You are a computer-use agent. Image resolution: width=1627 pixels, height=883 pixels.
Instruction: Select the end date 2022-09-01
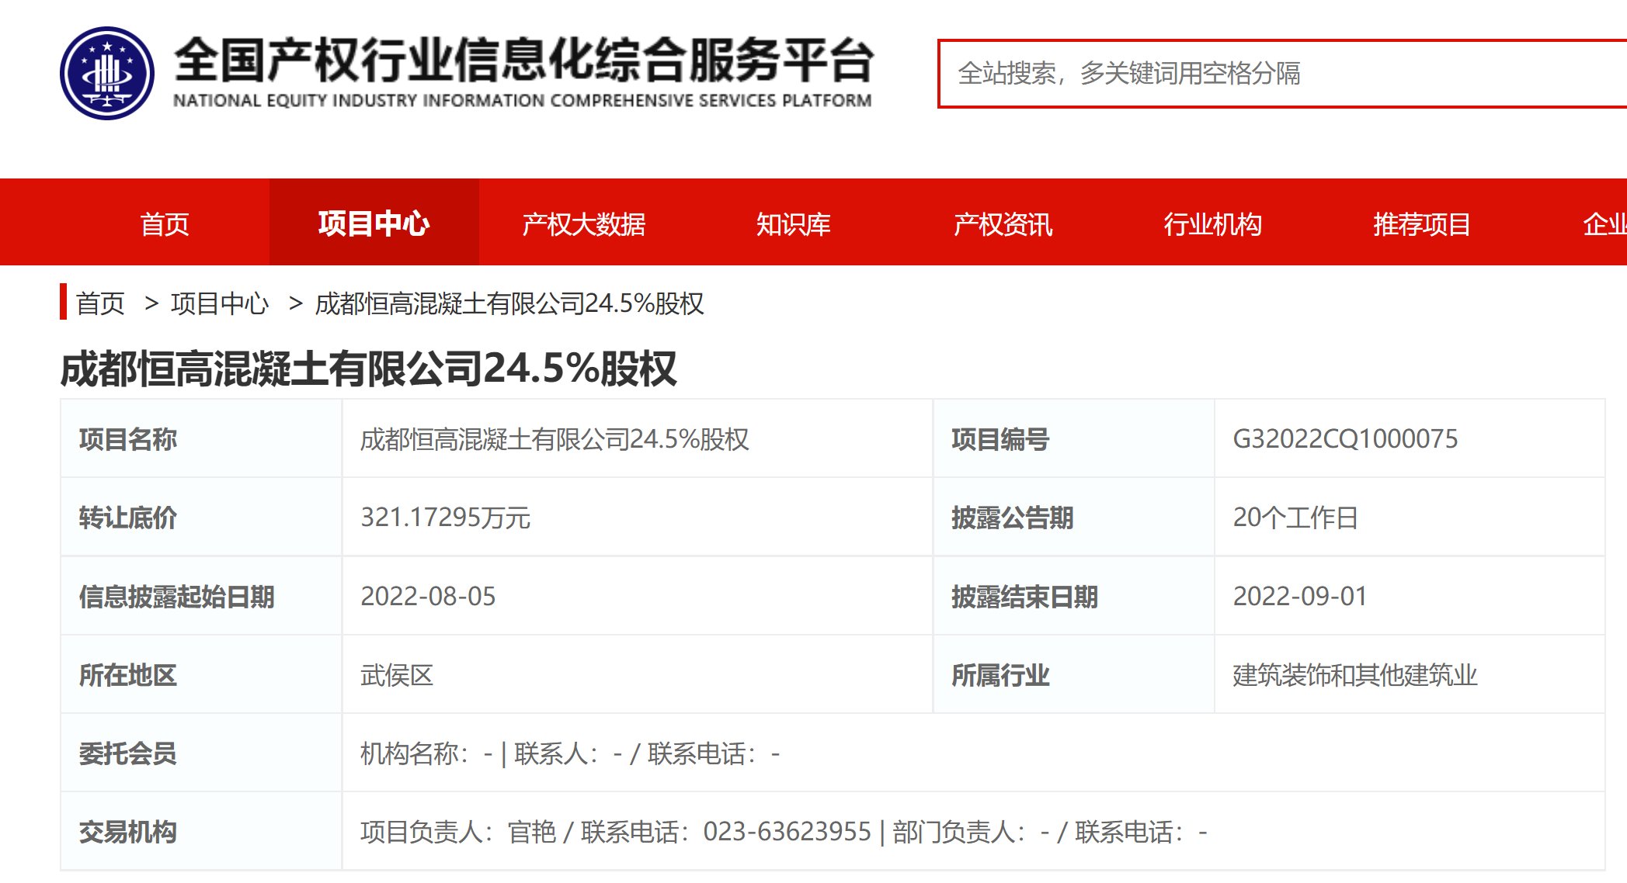(1300, 596)
